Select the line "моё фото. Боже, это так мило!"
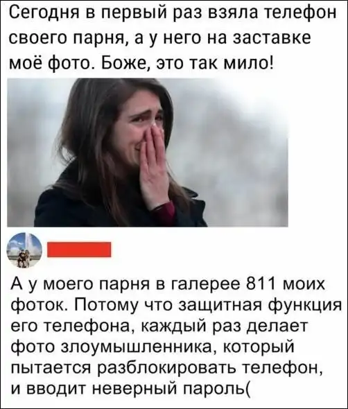The image size is (348, 409). 142,62
